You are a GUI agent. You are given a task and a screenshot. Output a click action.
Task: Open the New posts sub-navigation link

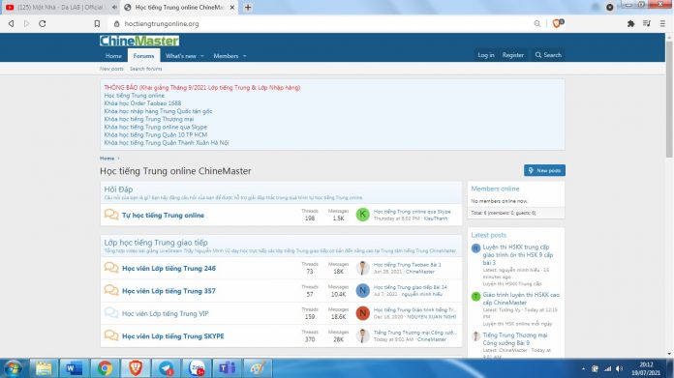pyautogui.click(x=111, y=69)
